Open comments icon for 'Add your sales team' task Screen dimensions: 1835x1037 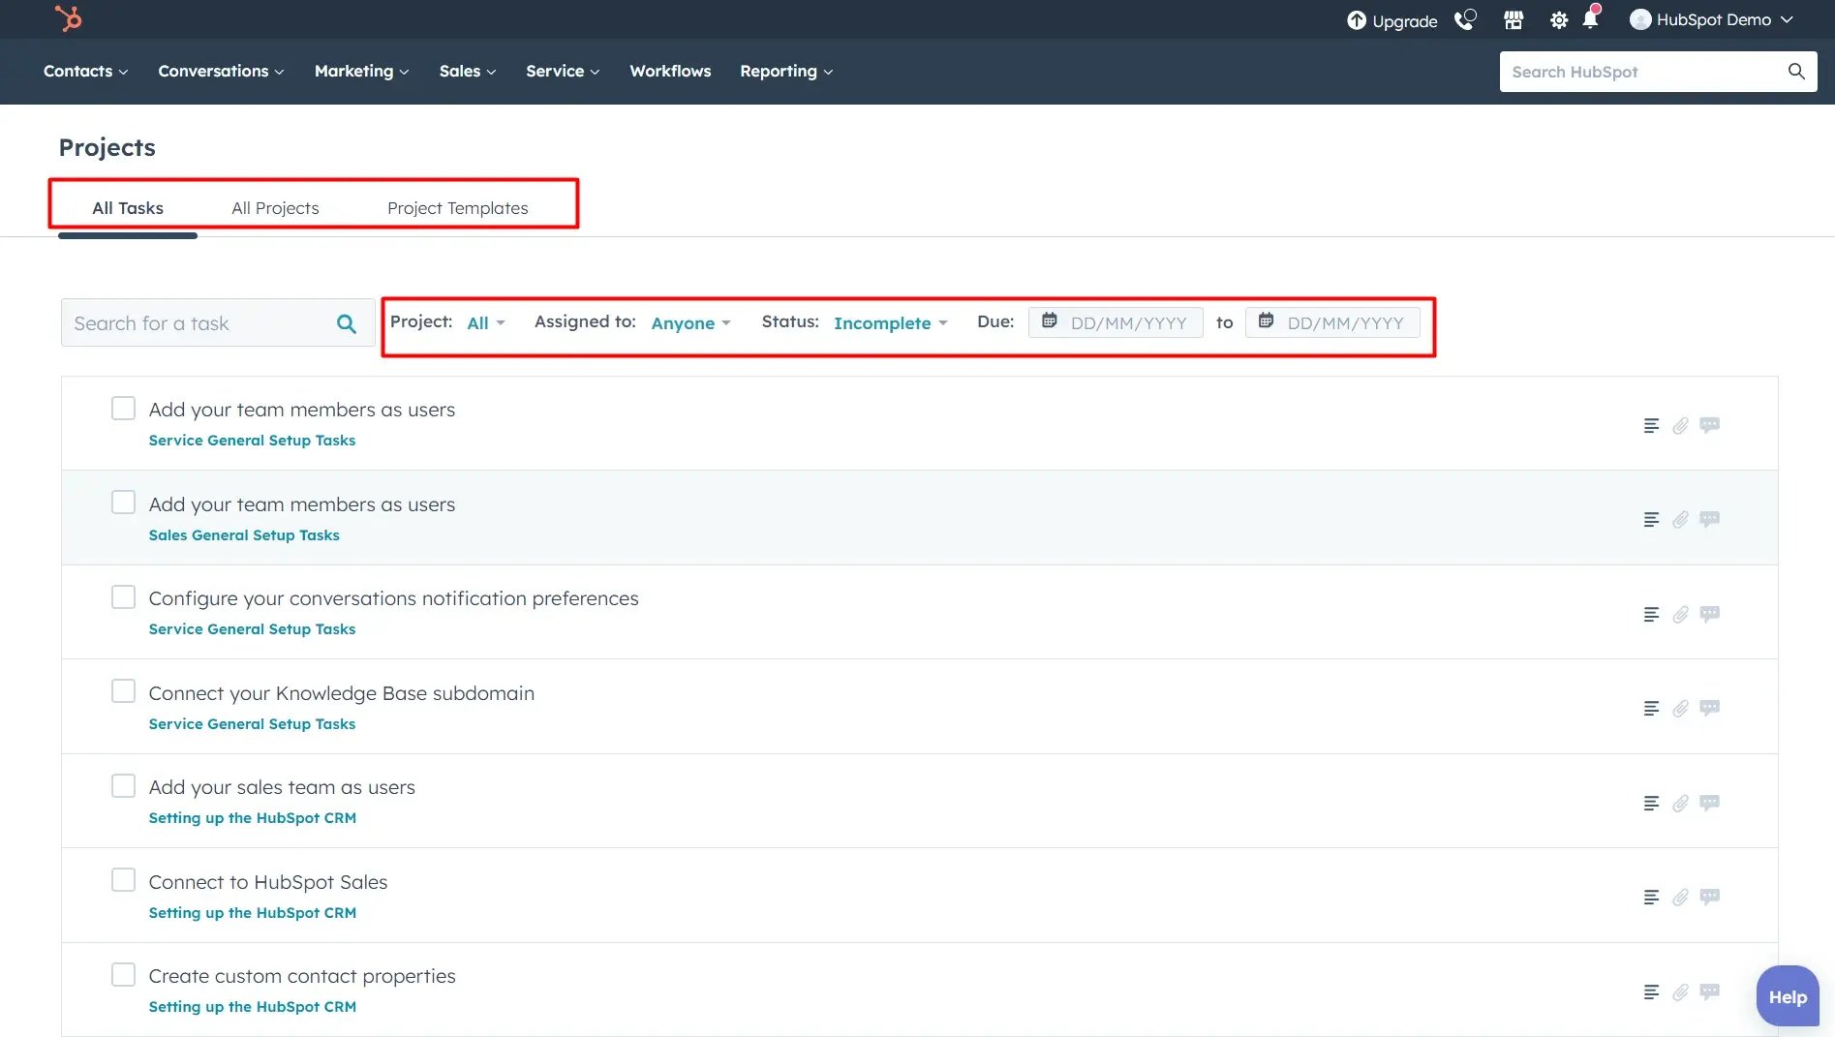(x=1710, y=802)
